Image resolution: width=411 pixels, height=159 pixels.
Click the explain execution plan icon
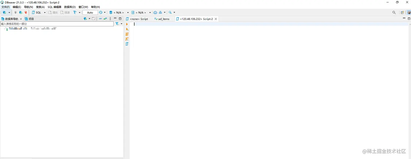(127, 44)
